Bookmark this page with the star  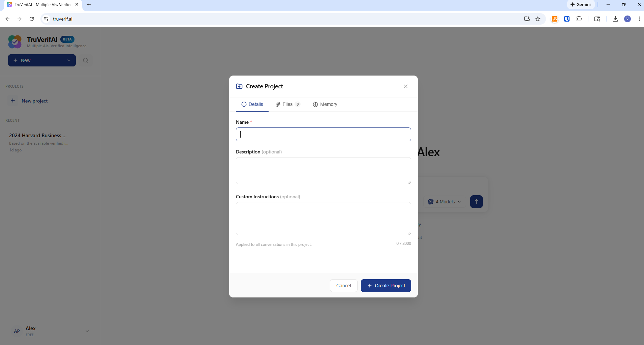pos(538,19)
